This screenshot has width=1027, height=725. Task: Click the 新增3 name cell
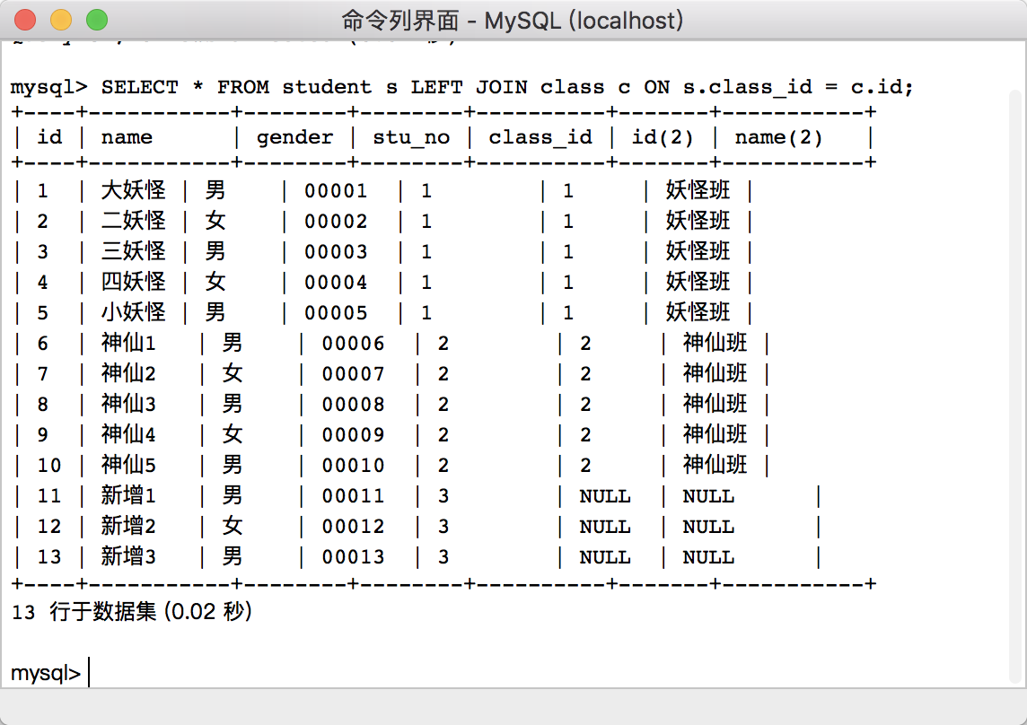point(128,556)
